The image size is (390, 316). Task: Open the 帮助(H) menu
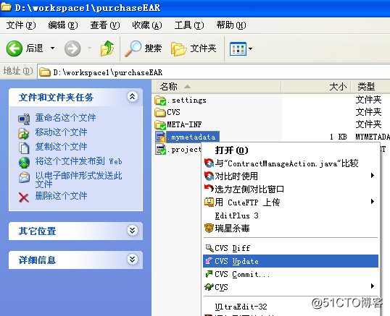pyautogui.click(x=231, y=25)
